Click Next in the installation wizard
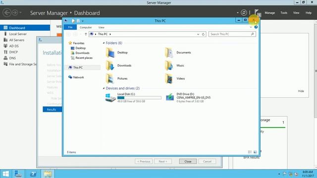Image resolution: width=317 pixels, height=178 pixels. point(163,162)
